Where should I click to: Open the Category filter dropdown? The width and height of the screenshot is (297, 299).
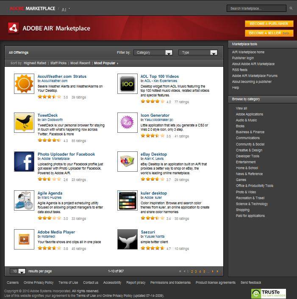click(x=153, y=52)
